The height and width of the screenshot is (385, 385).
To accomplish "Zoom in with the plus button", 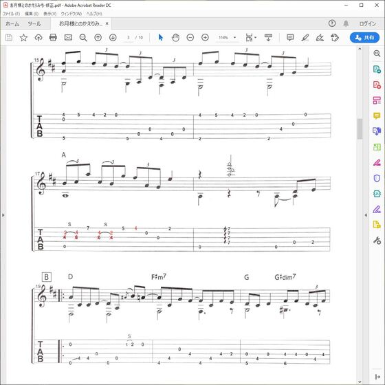I will click(x=205, y=38).
